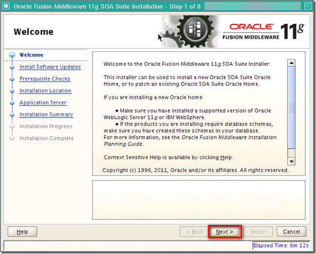Click scroll-down arrow of welcome text
The width and height of the screenshot is (316, 254).
(291, 161)
